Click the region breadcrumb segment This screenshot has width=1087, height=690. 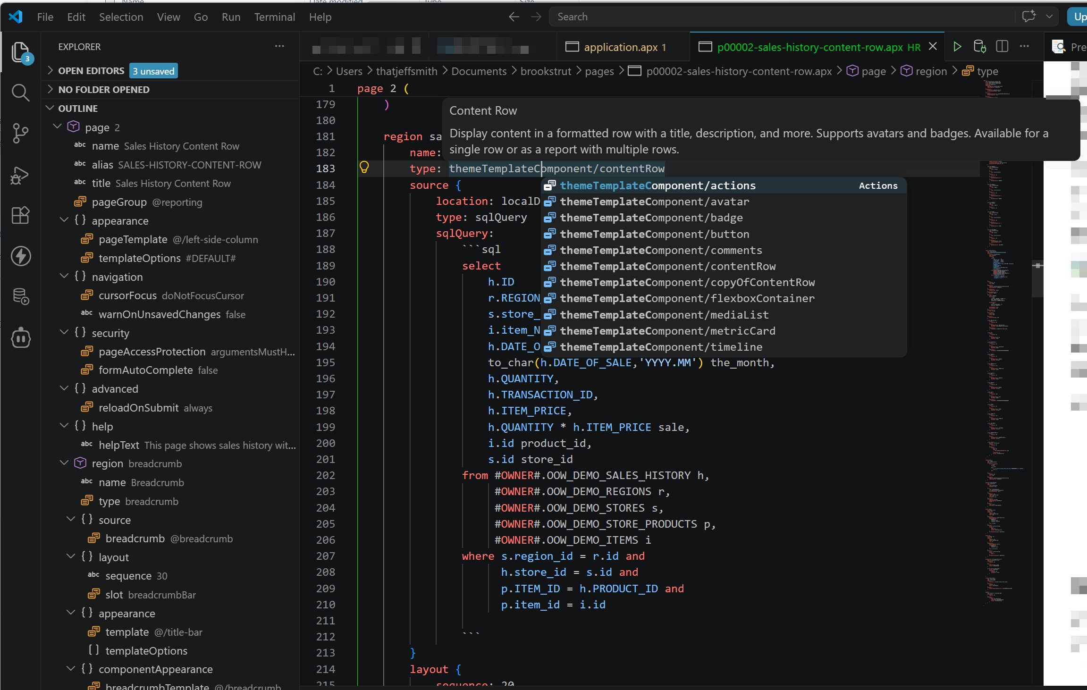pos(931,71)
